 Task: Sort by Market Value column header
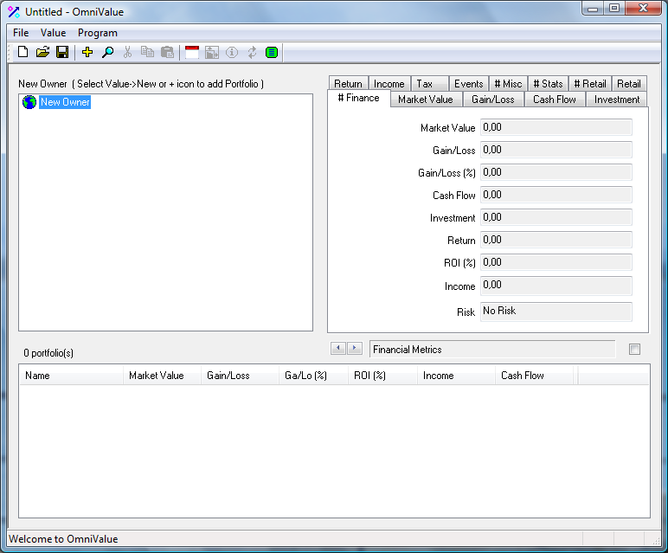click(x=162, y=376)
